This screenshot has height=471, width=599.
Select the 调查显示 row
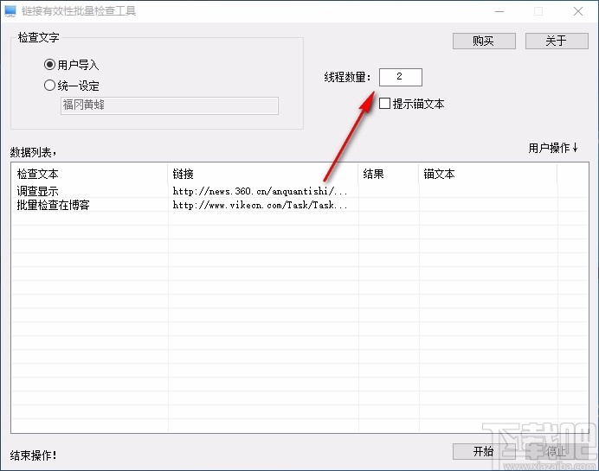tap(299, 191)
